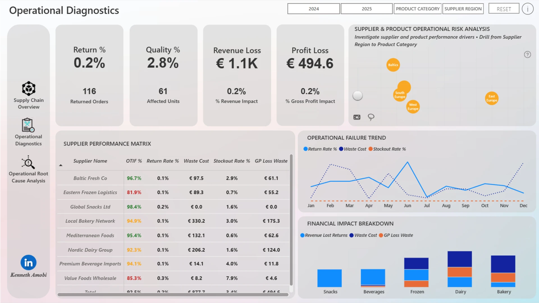Select the Beverages bar
539x303 pixels.
pyautogui.click(x=373, y=278)
